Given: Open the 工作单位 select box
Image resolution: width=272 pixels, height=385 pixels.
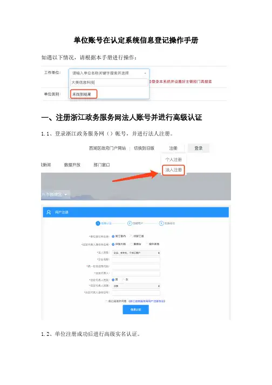Looking at the screenshot, I should (x=109, y=73).
